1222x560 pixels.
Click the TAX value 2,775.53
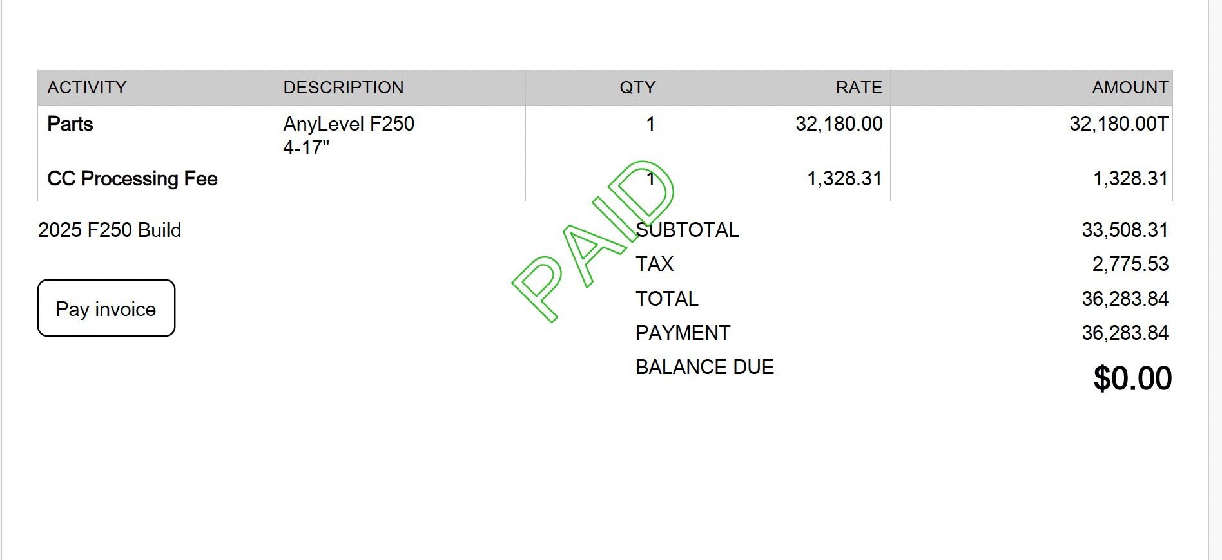pos(1130,264)
